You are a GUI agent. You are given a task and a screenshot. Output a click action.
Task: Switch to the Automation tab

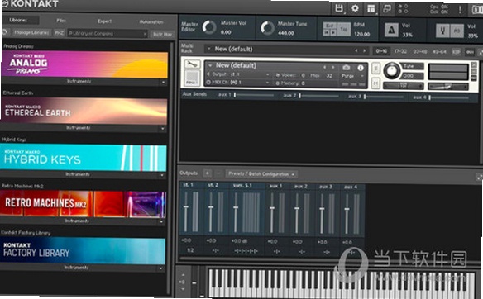click(151, 21)
